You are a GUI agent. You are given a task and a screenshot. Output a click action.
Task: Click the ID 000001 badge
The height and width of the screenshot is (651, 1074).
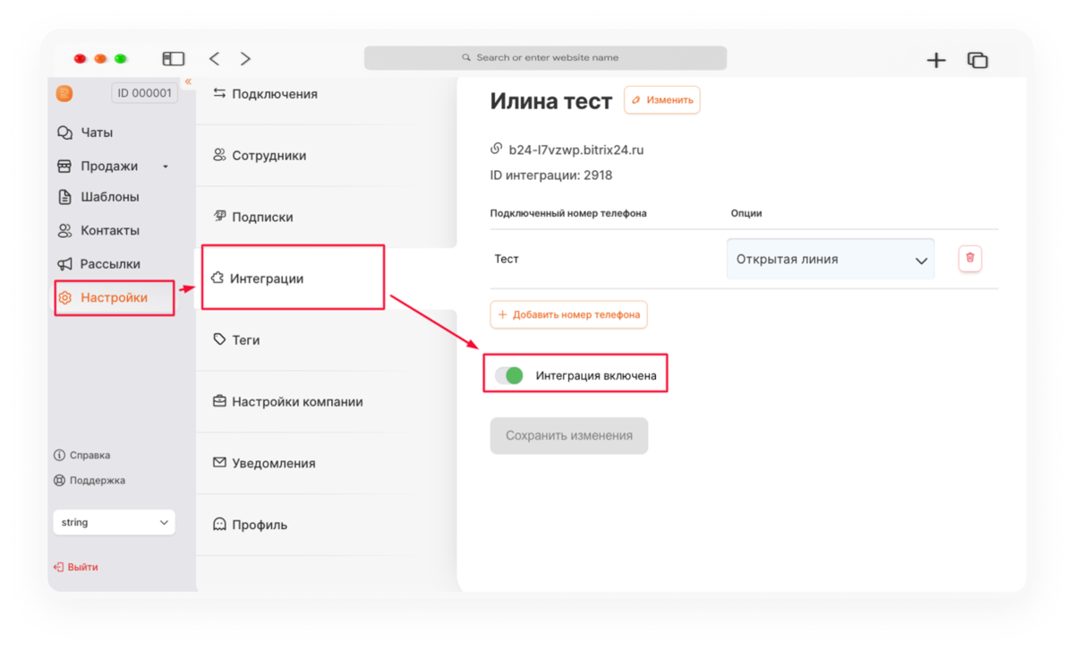(144, 93)
